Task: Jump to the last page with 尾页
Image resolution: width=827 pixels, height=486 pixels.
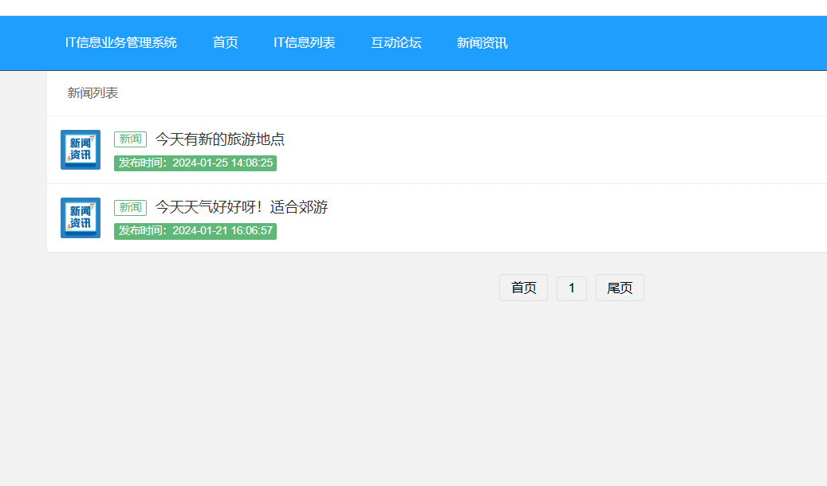Action: (x=620, y=288)
